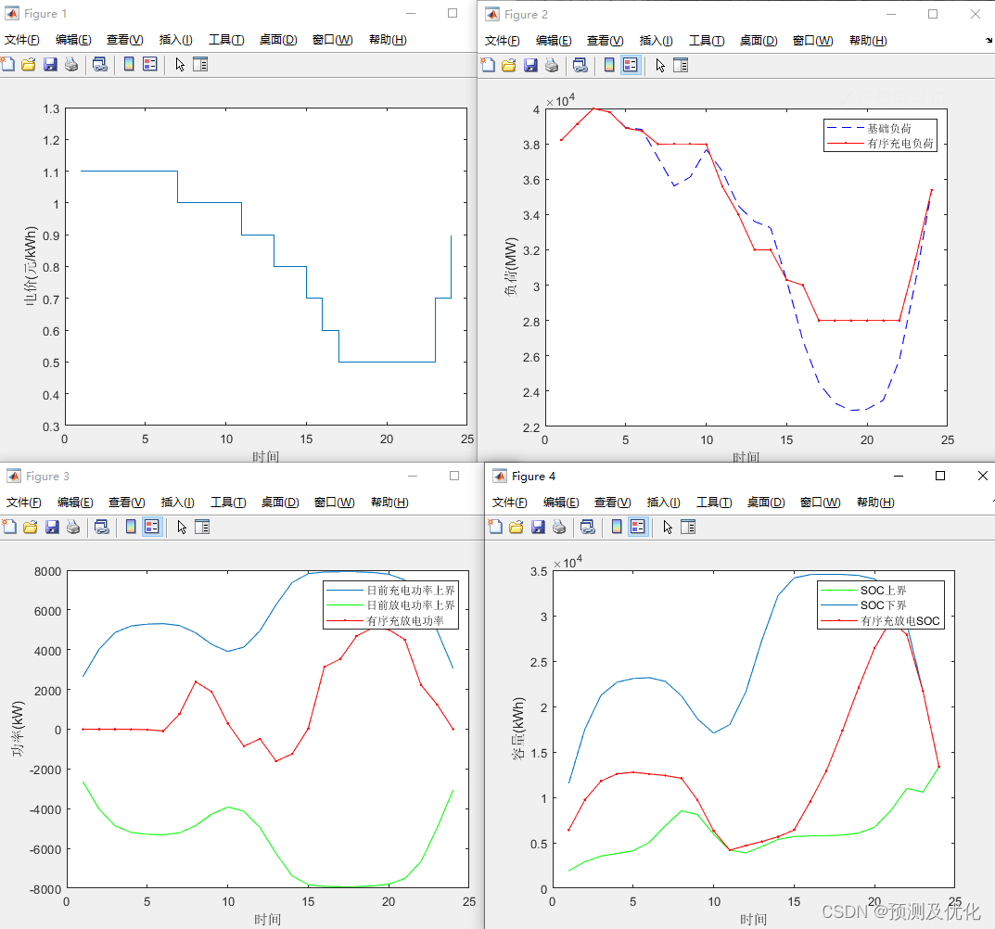This screenshot has width=995, height=929.
Task: Insert colorbar in Figure 2
Action: (x=609, y=65)
